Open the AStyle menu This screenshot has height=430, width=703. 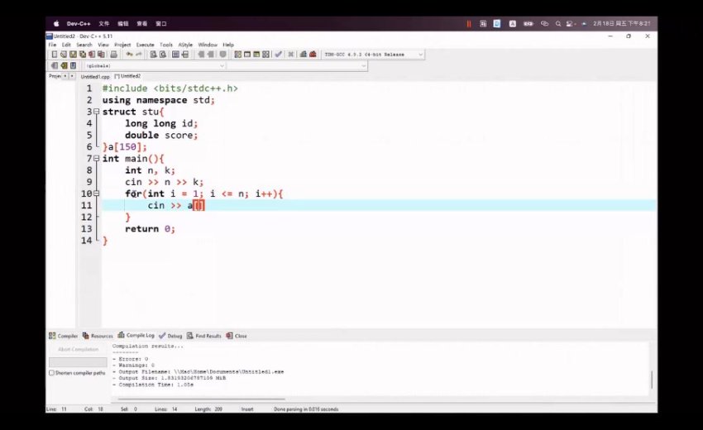pos(186,45)
